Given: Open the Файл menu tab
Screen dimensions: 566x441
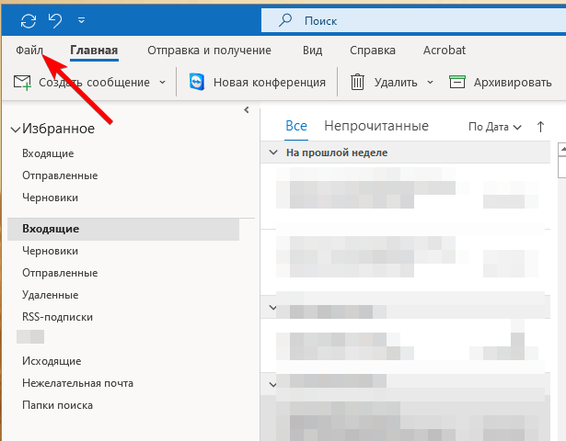Looking at the screenshot, I should 29,51.
